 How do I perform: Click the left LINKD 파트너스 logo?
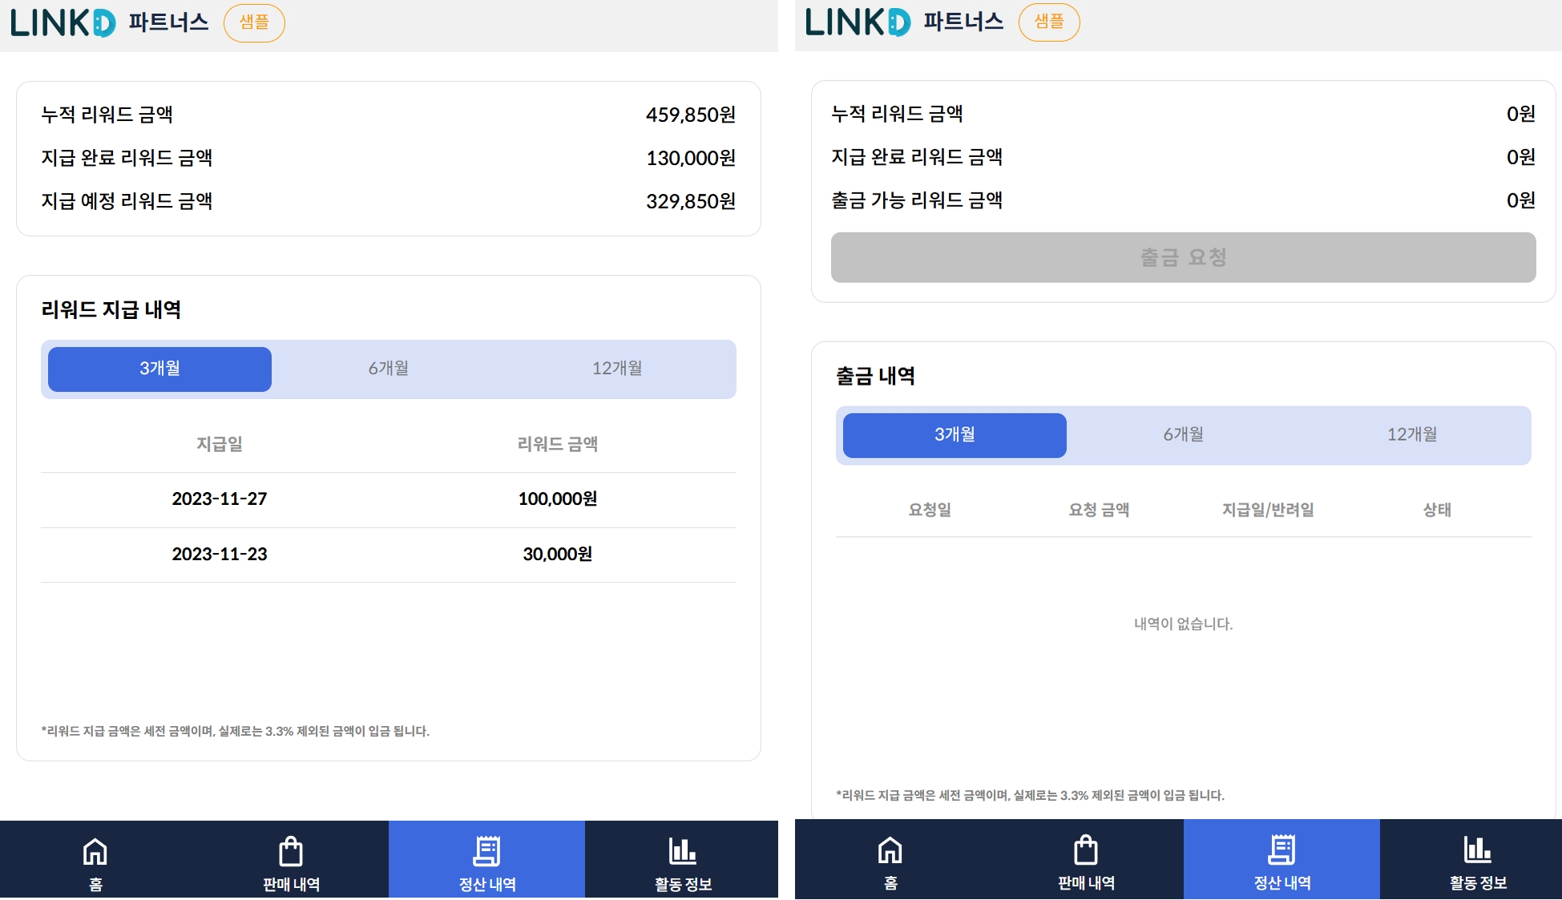pyautogui.click(x=109, y=22)
